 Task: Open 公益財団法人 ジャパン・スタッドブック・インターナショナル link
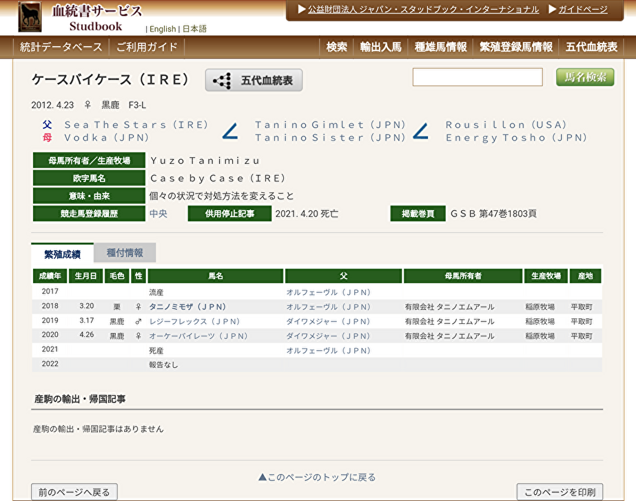[424, 10]
